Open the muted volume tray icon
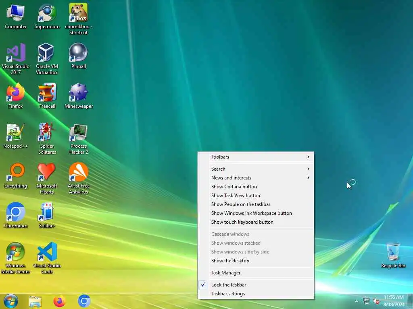 [x=376, y=301]
